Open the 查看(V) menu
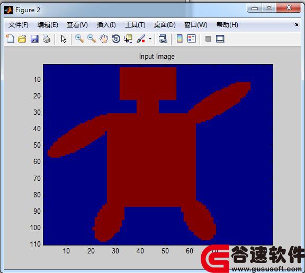This screenshot has height=273, width=305. pyautogui.click(x=77, y=25)
